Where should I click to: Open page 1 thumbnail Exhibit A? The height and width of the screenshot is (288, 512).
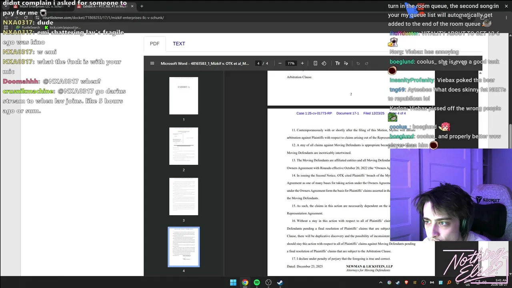point(184,96)
